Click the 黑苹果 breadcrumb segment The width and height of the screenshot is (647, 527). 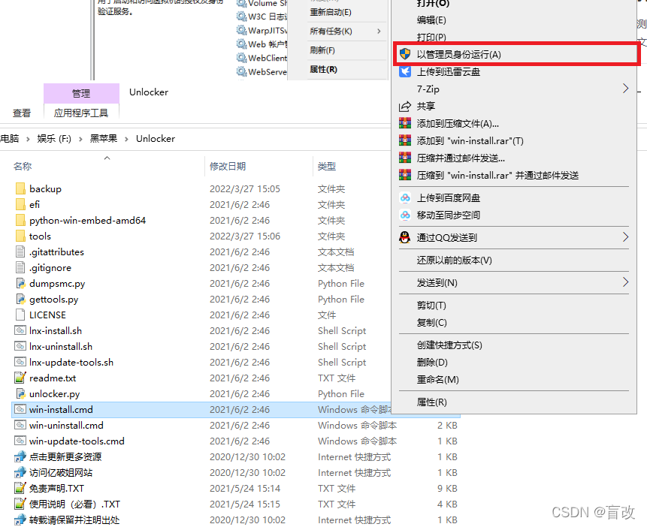point(104,139)
